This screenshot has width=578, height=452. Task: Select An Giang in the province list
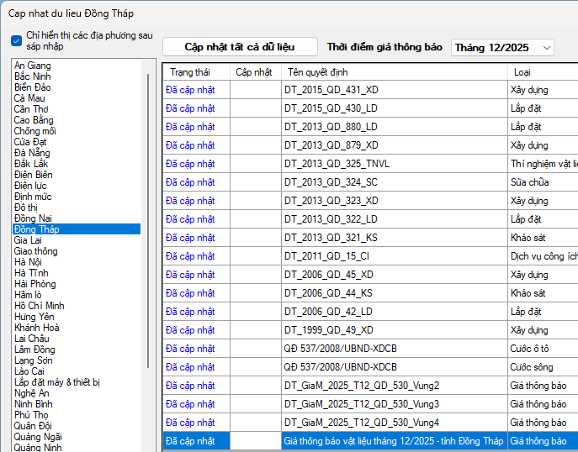coord(33,66)
